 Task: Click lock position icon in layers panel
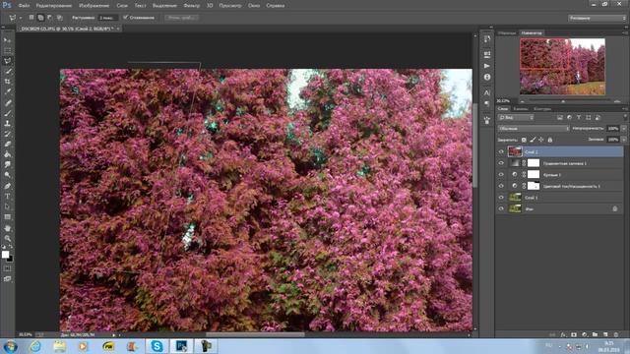tap(541, 140)
